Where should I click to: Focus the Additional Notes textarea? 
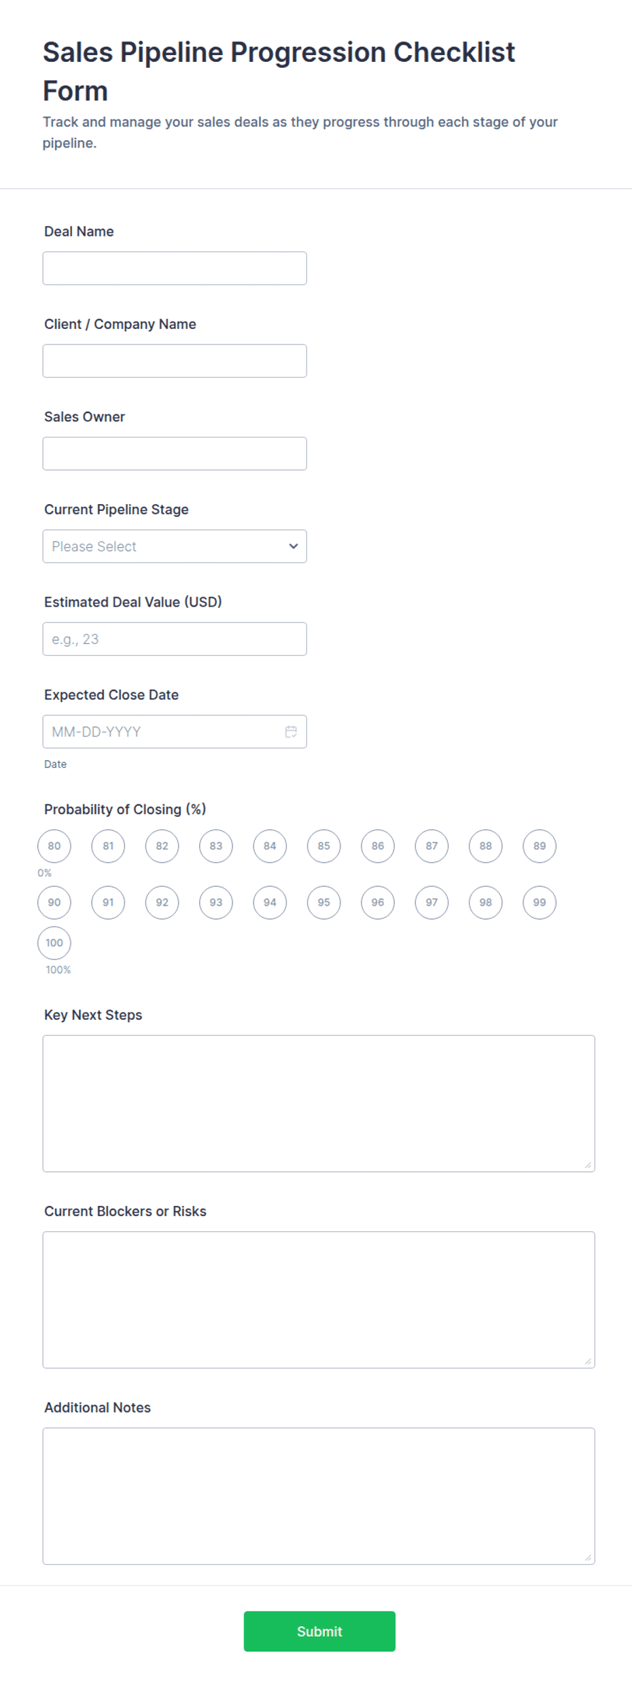point(319,1496)
